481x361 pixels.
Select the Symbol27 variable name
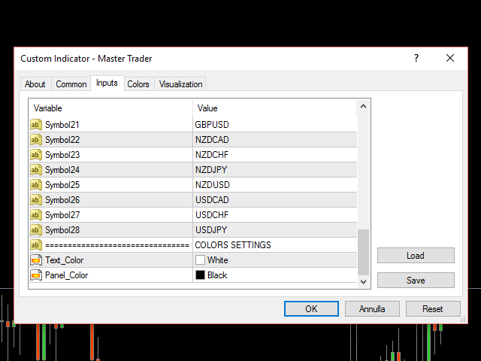pos(62,215)
